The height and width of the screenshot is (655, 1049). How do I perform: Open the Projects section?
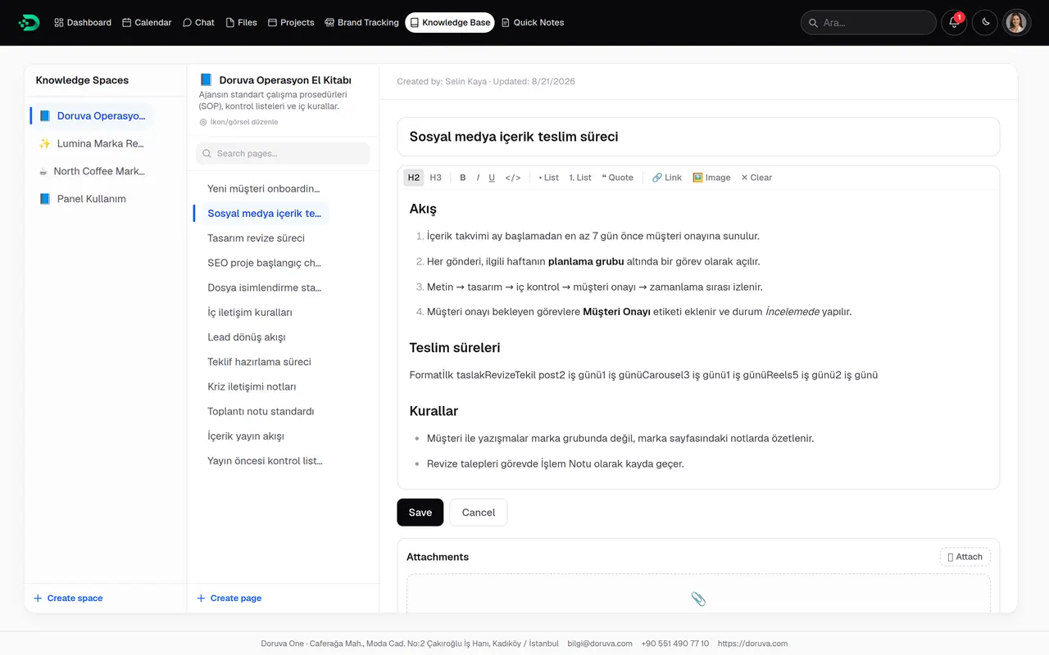click(291, 22)
